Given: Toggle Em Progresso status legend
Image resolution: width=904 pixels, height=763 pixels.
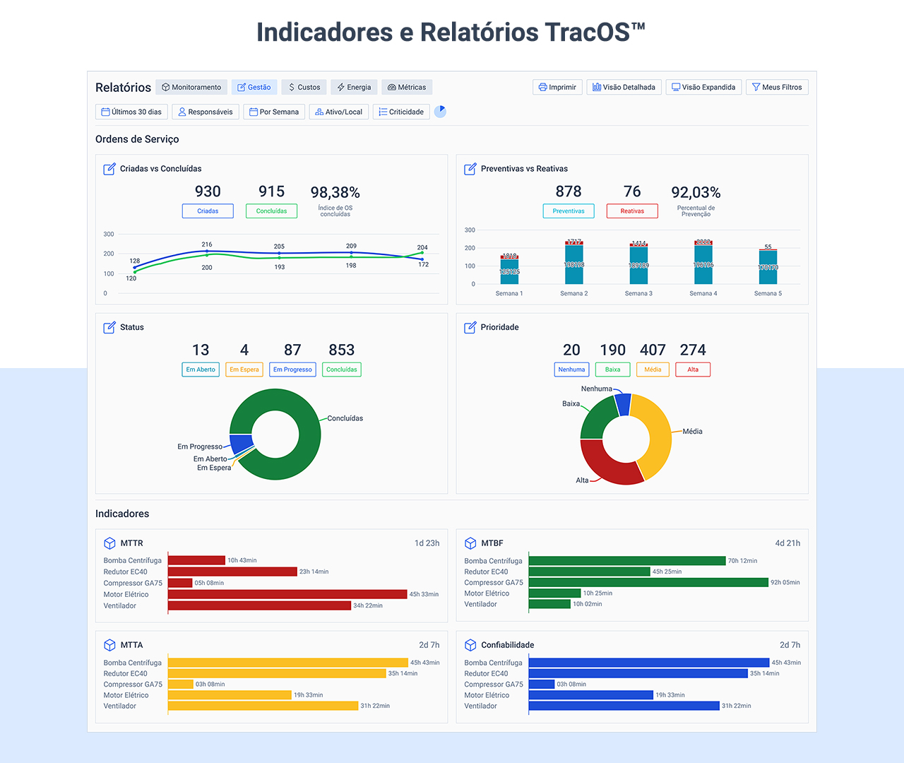Looking at the screenshot, I should [x=292, y=369].
